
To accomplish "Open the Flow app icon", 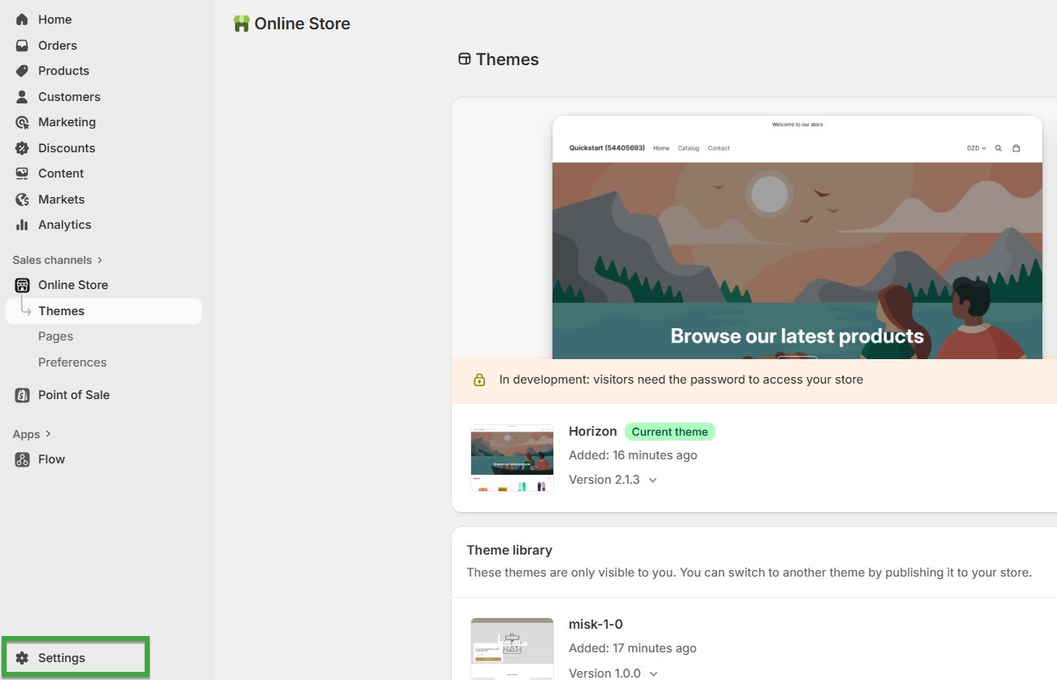I will [x=22, y=459].
